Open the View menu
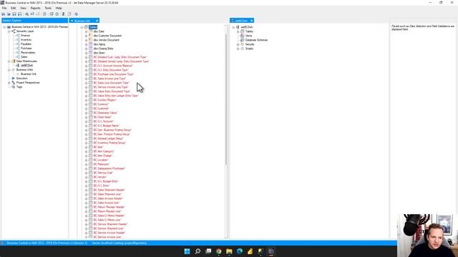 pyautogui.click(x=23, y=8)
